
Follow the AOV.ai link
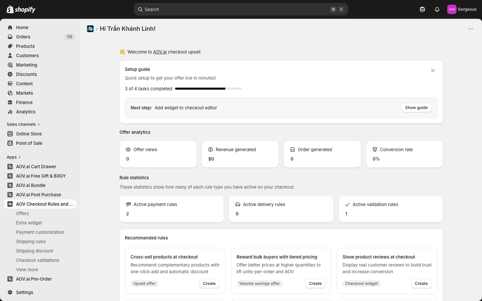click(160, 52)
